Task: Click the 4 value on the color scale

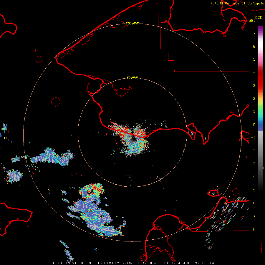Action: point(254,72)
